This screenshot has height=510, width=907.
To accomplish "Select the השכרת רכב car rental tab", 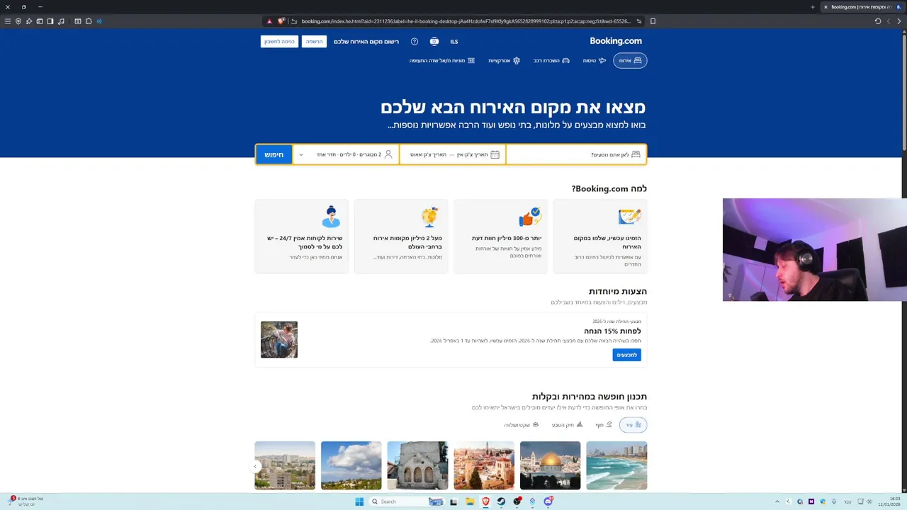I will coord(551,61).
